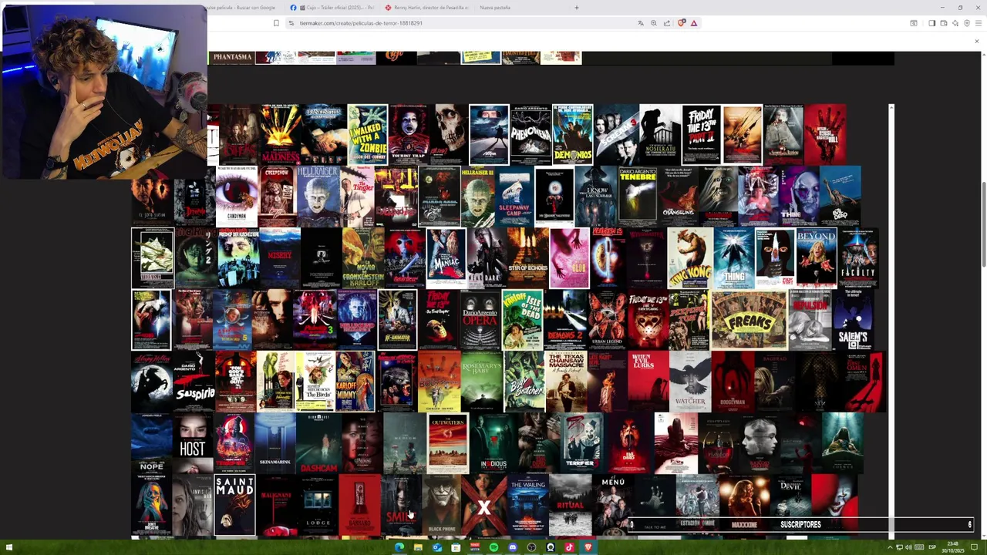Select the Watcher poster
This screenshot has height=555, width=987.
(x=690, y=382)
